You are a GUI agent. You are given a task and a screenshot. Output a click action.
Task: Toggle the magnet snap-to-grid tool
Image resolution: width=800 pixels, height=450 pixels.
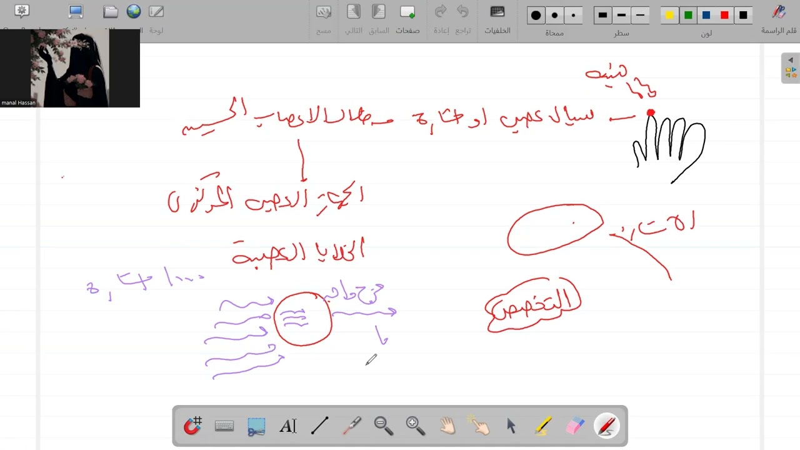point(192,426)
